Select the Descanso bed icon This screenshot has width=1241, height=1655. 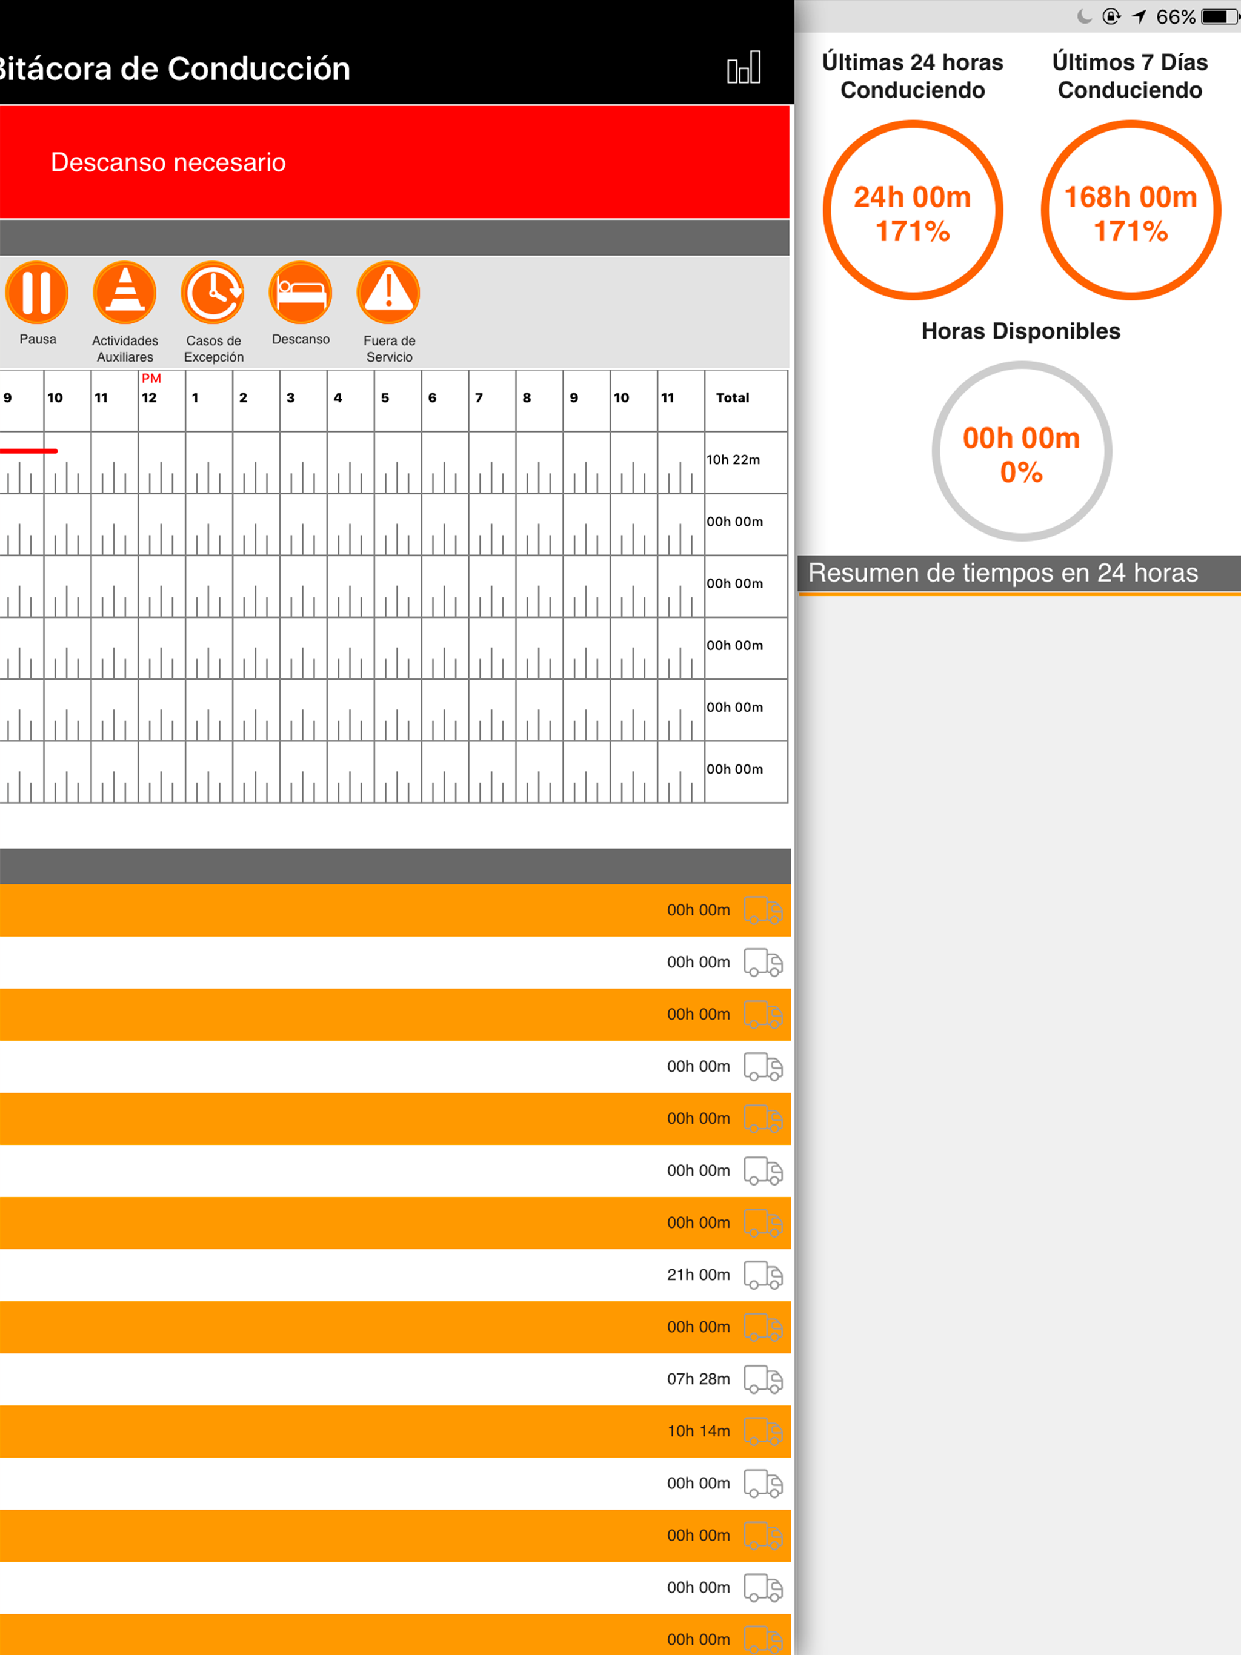click(x=301, y=293)
